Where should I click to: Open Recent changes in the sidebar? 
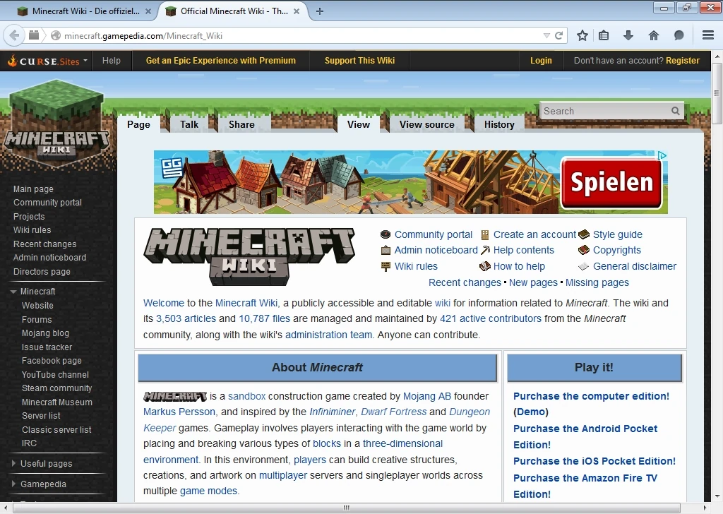point(44,244)
